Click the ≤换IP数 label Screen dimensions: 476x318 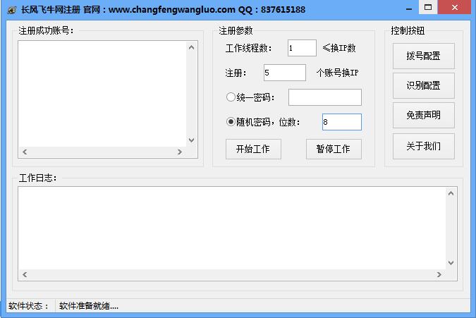pos(339,48)
